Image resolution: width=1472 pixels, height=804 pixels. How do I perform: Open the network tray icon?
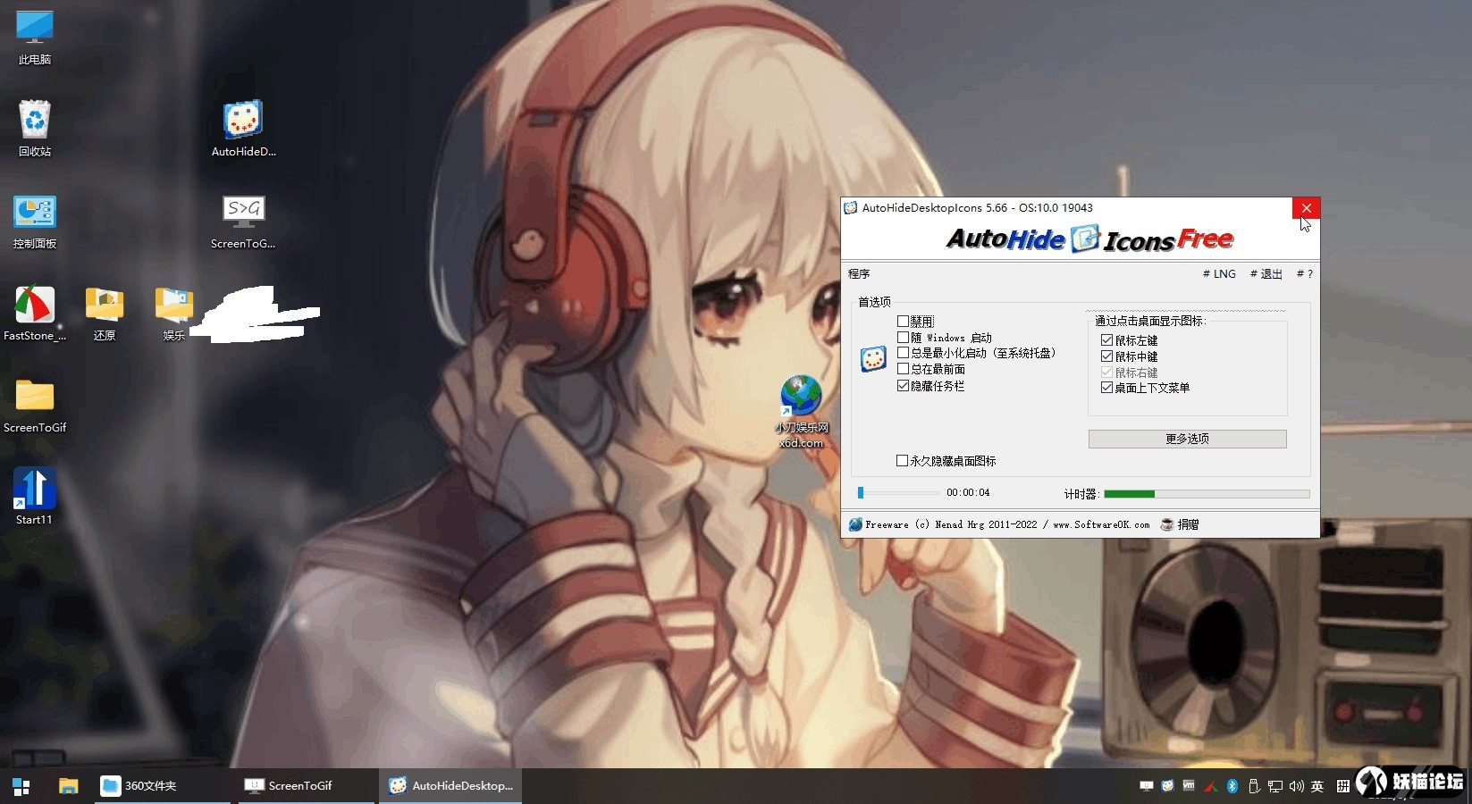[1275, 787]
